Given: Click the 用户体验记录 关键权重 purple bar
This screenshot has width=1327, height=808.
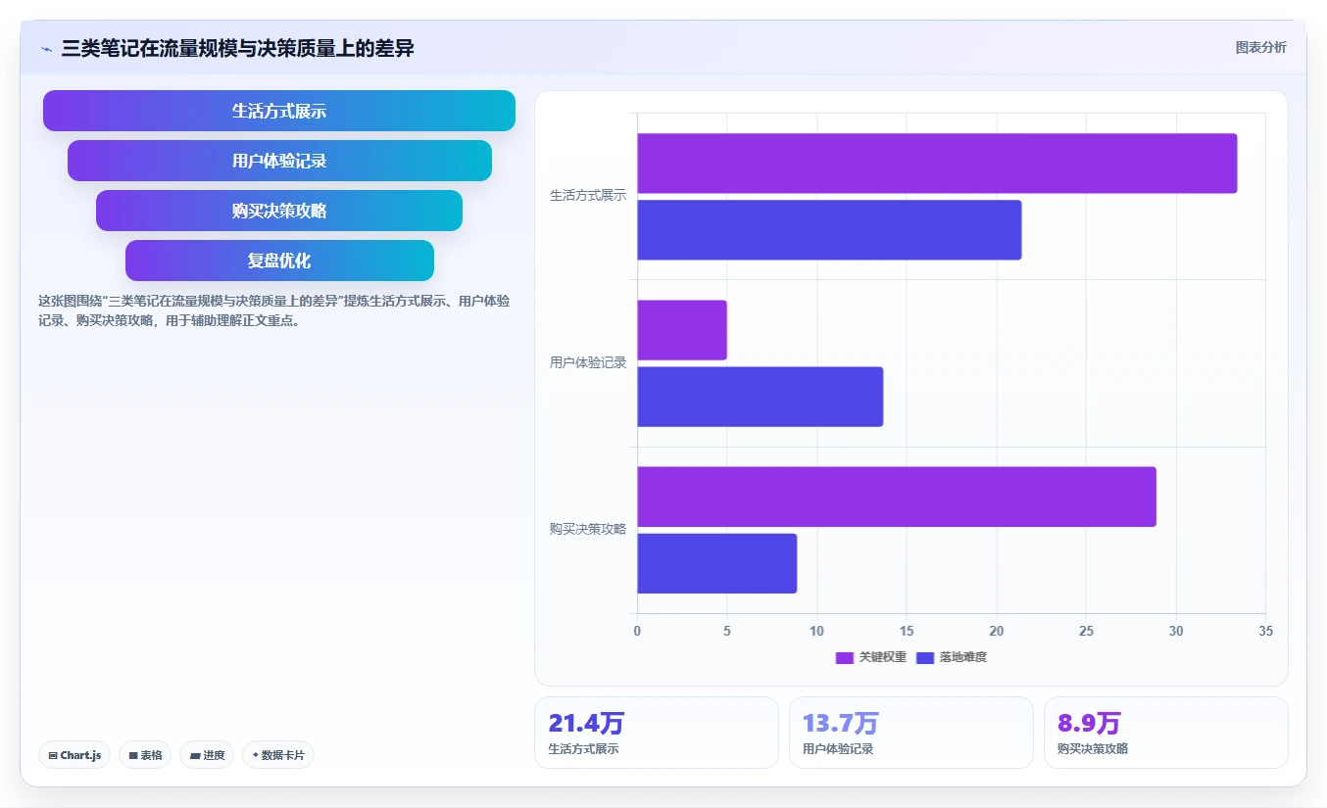Looking at the screenshot, I should click(x=682, y=330).
